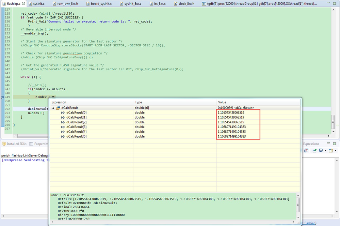Open the rom_pwr_8xx.h editor tab
This screenshot has height=226, width=340.
coord(65,4)
